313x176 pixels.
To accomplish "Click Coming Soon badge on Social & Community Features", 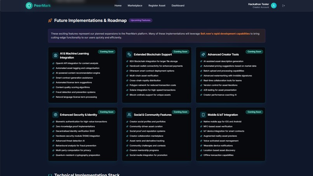I will pyautogui.click(x=181, y=112).
